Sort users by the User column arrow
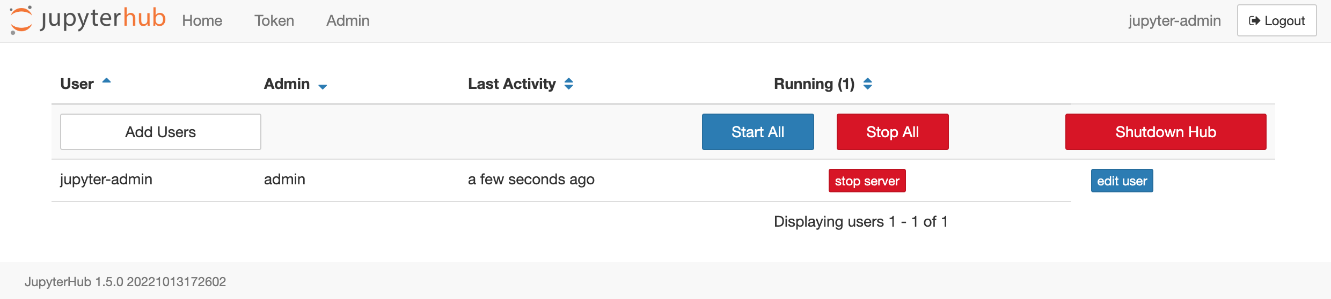 click(106, 81)
